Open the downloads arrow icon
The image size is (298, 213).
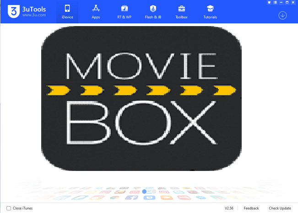pos(282,16)
